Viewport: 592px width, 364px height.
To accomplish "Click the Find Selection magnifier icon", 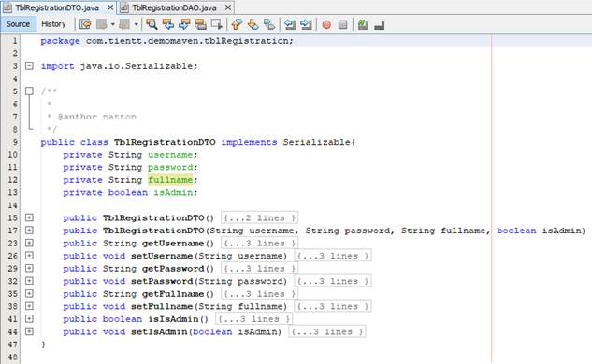I will click(x=152, y=24).
